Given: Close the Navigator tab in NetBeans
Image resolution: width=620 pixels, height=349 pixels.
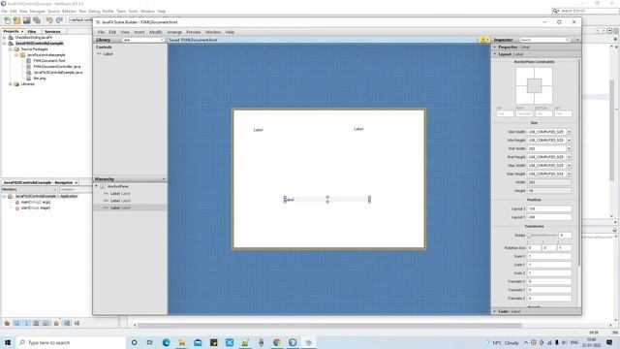Looking at the screenshot, I should click(77, 183).
